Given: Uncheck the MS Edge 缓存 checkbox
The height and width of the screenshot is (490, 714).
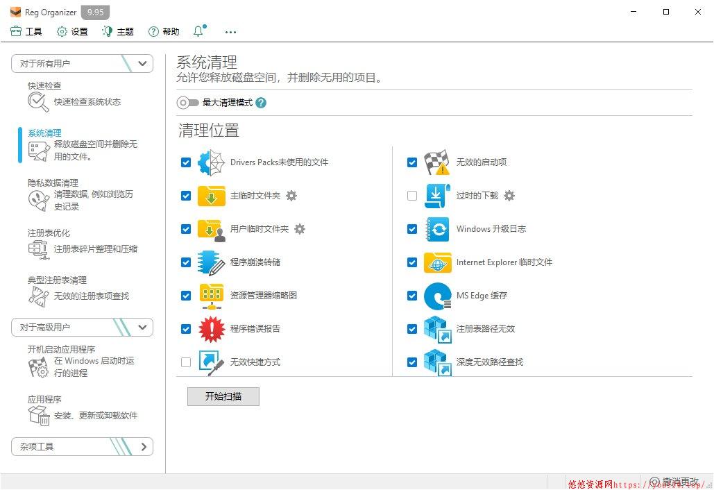Looking at the screenshot, I should [412, 296].
